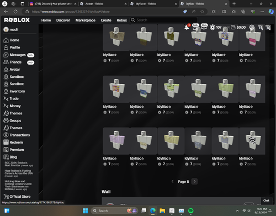
Task: Open the Robux balance showing 107
Action: [x=216, y=28]
